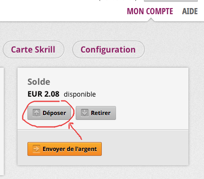Screen dimensions: 204x179
Task: Click the empty space right of Retirer
Action: click(152, 113)
